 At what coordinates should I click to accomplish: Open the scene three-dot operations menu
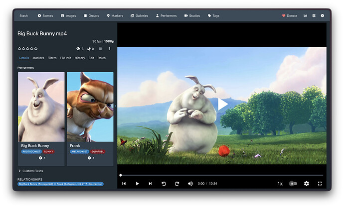click(110, 49)
